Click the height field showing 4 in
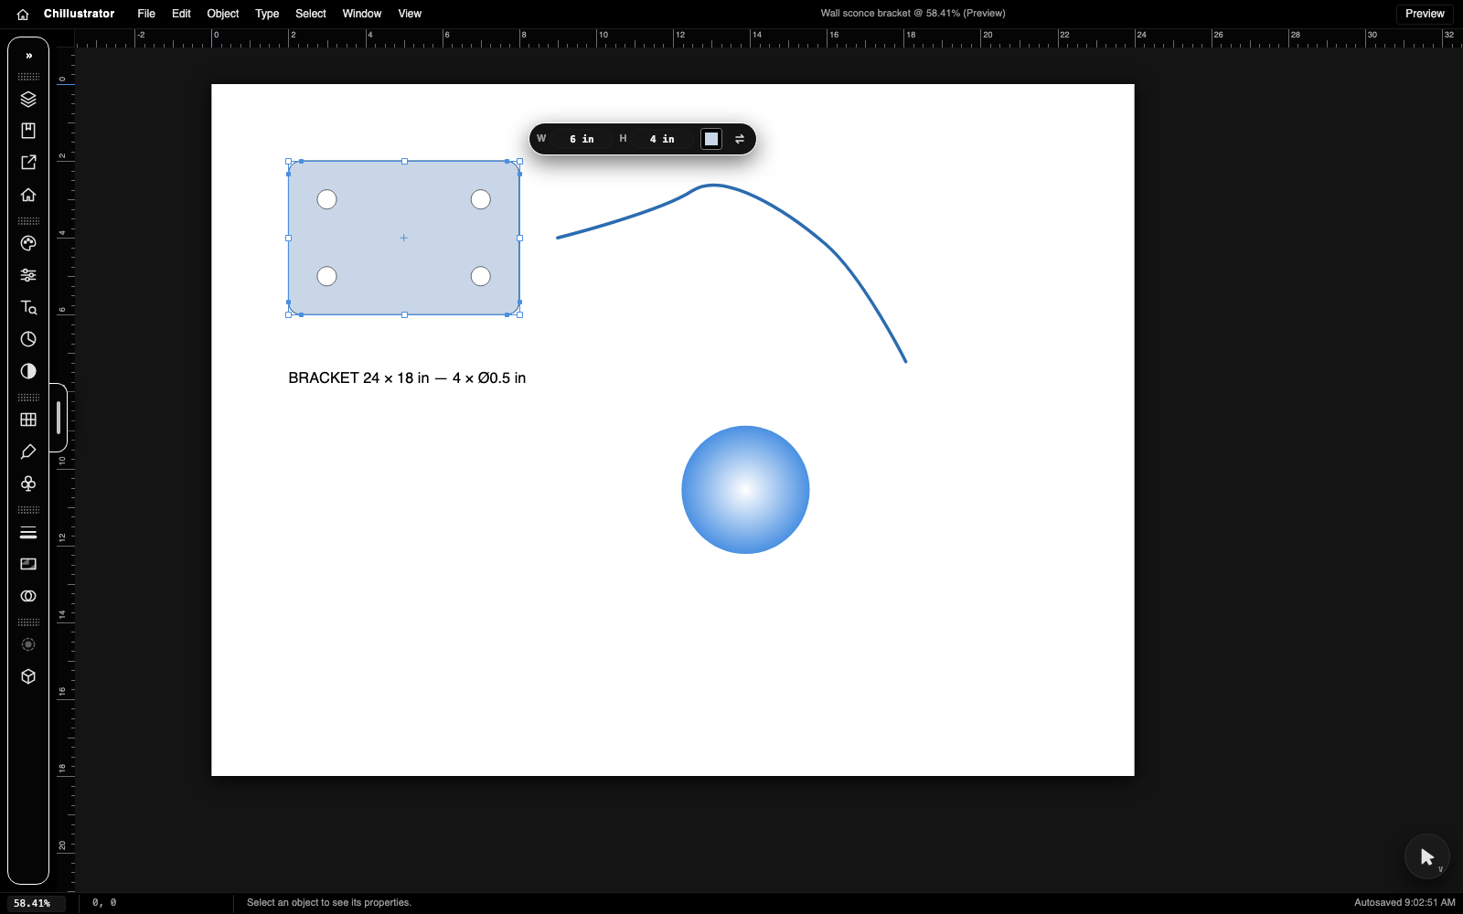The image size is (1463, 914). click(662, 139)
